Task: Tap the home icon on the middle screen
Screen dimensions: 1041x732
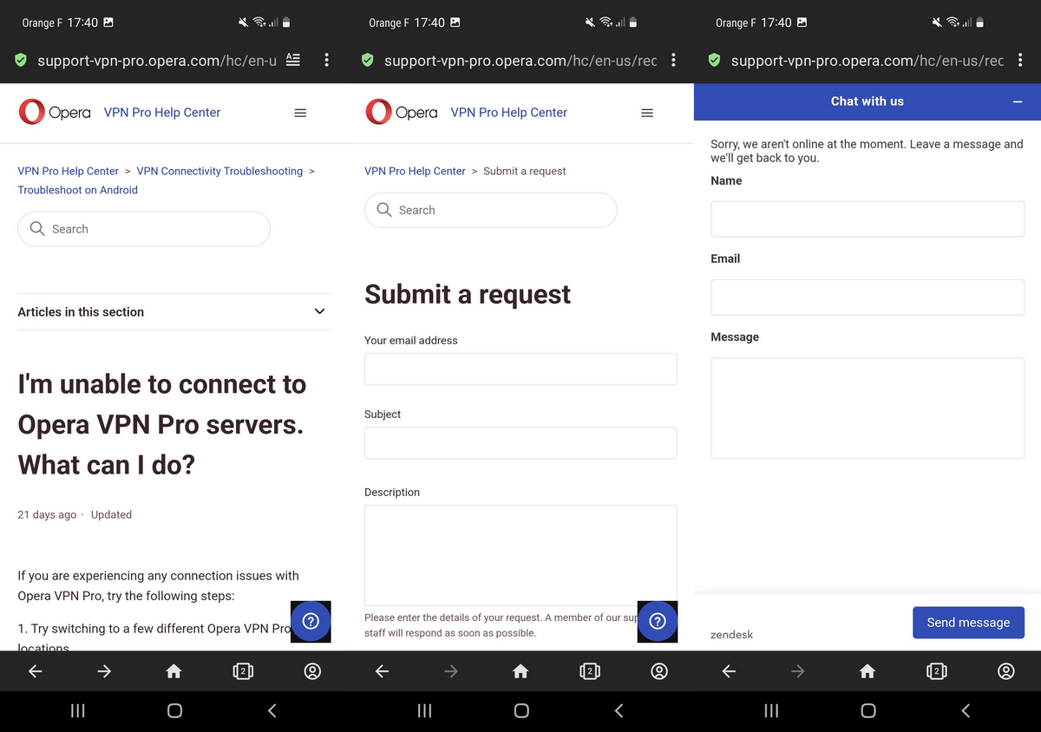Action: point(520,671)
